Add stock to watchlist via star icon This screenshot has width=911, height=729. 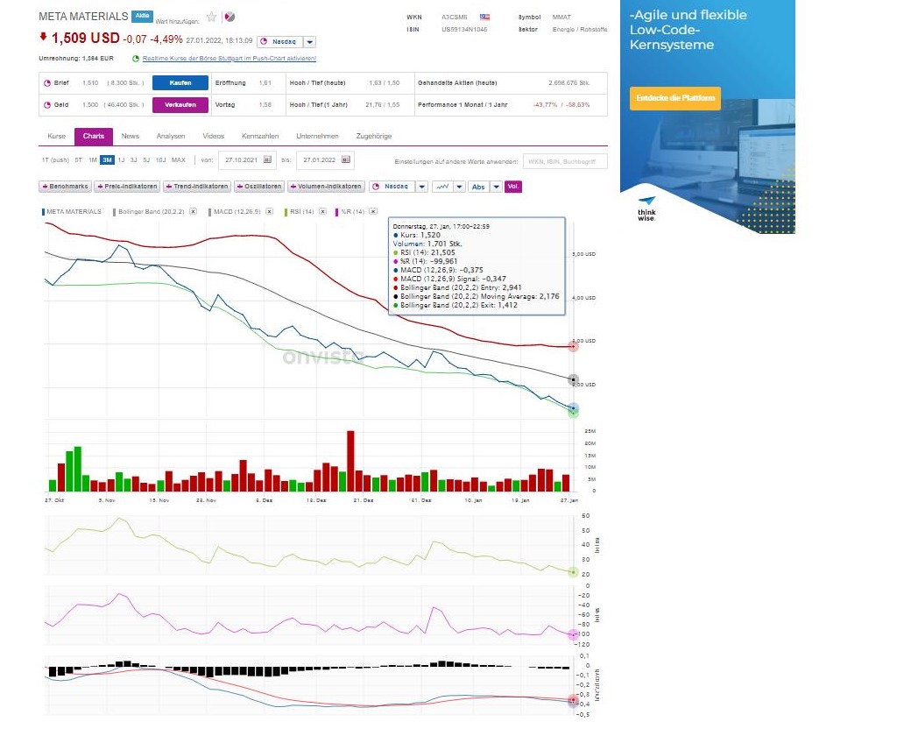211,17
